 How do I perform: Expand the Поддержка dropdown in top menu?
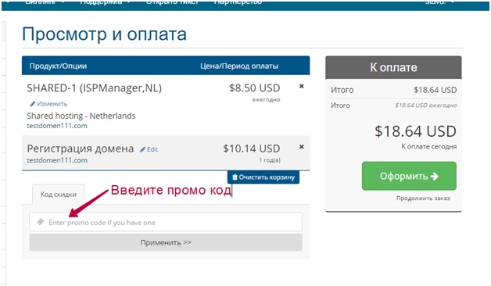(103, 2)
